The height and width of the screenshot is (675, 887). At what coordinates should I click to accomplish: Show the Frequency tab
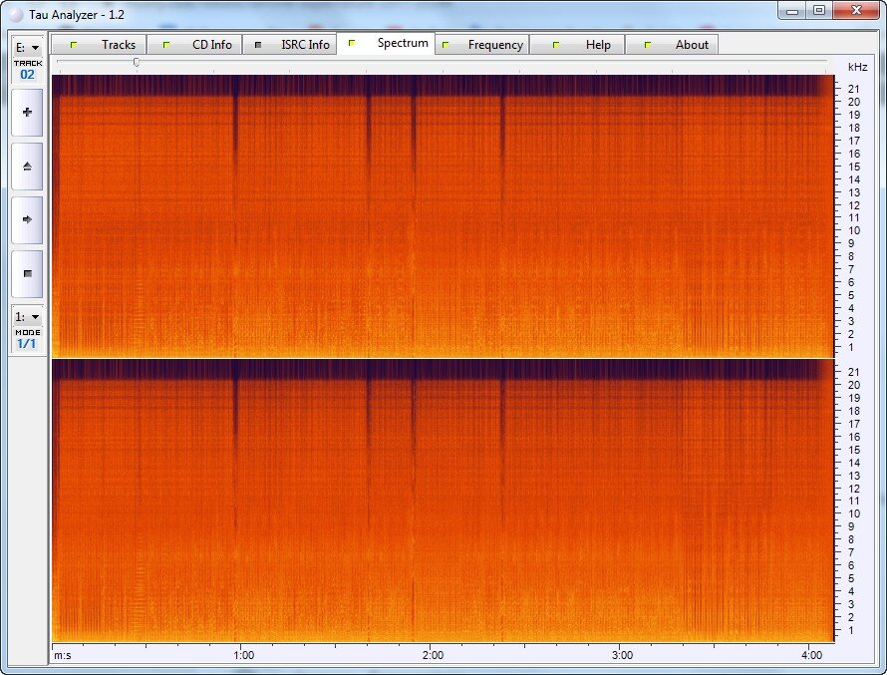click(x=482, y=45)
